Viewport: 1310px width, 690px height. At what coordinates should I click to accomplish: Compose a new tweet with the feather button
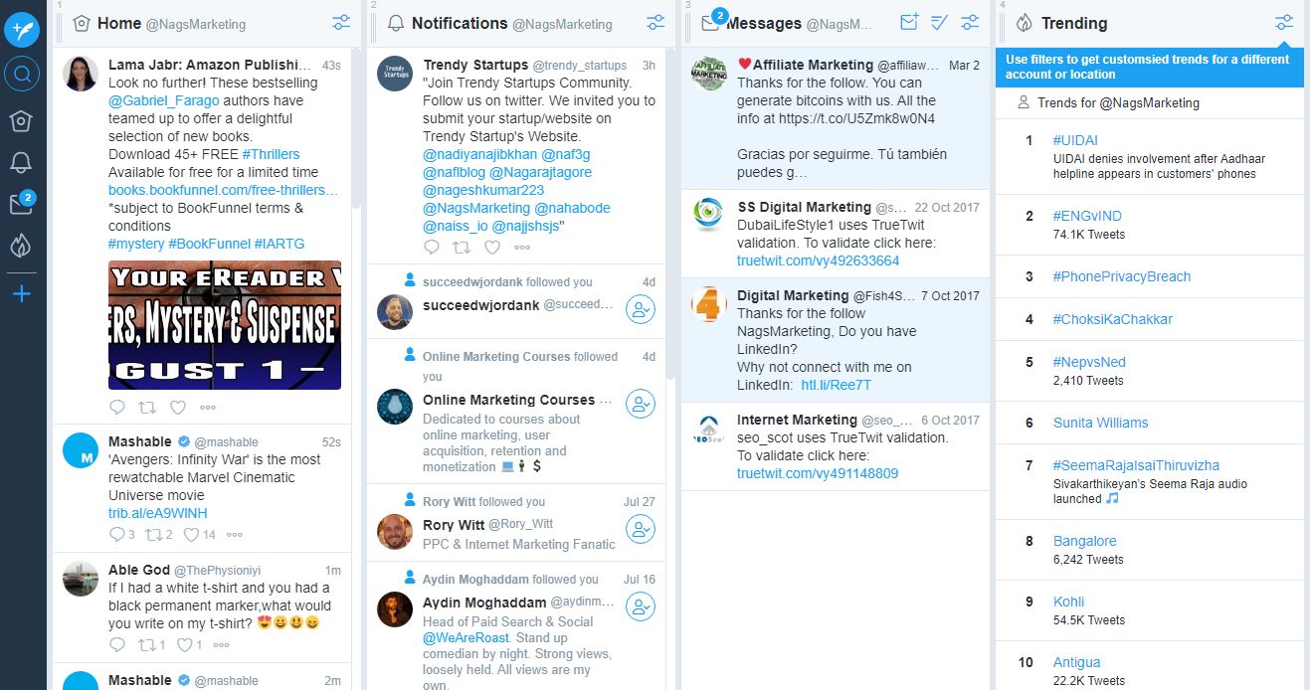(22, 30)
